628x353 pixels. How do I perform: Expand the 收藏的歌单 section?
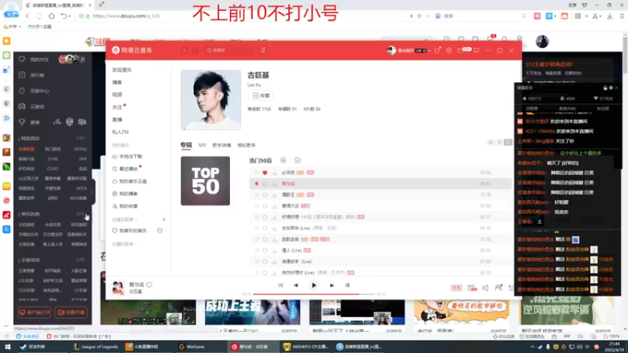point(125,244)
